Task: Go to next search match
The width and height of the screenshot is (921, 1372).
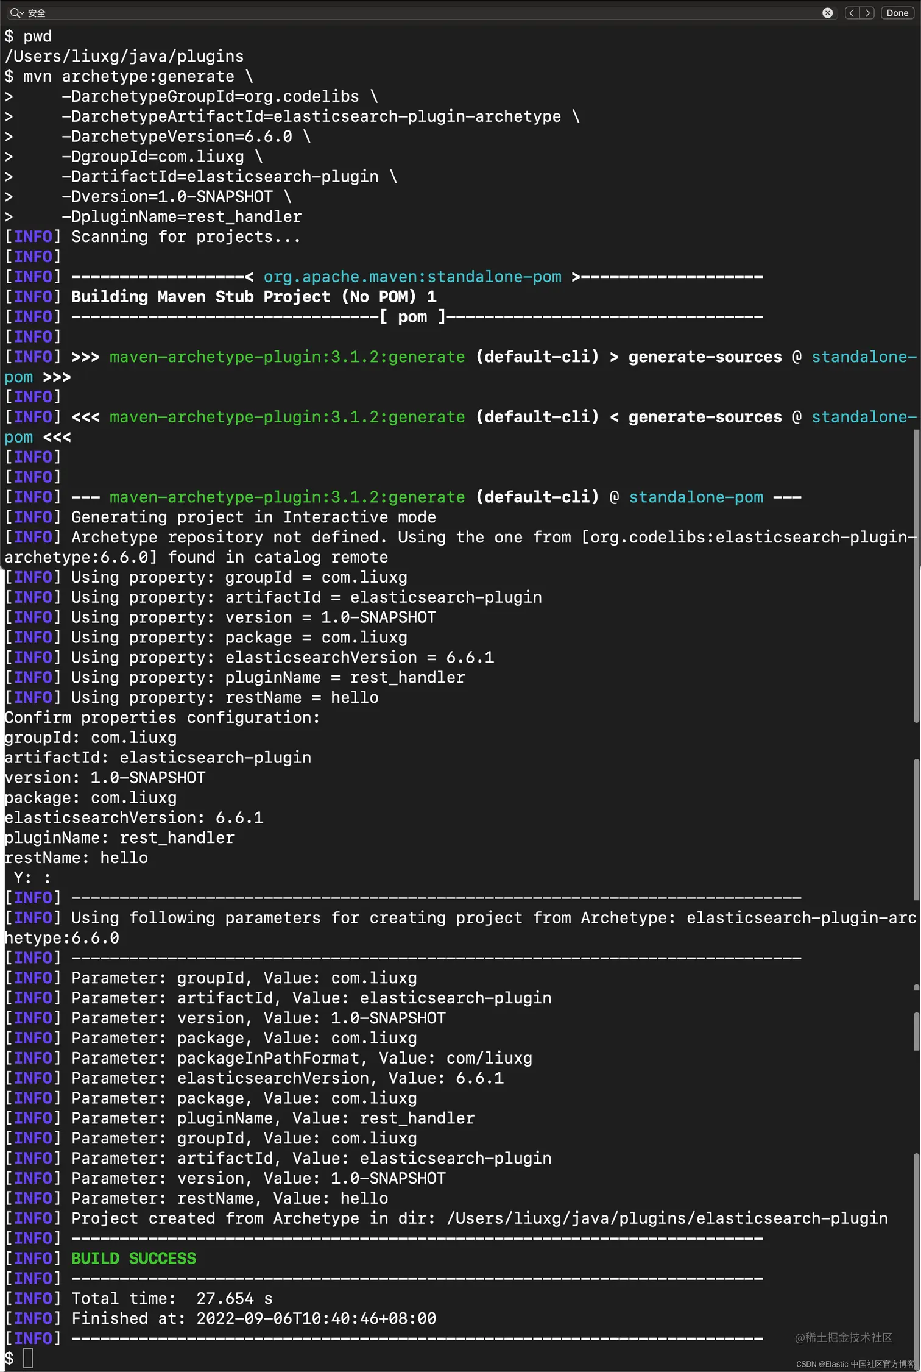Action: tap(867, 13)
